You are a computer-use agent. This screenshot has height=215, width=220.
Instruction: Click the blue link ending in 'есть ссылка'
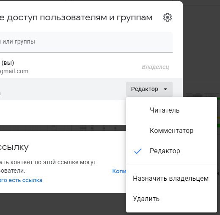(21, 180)
